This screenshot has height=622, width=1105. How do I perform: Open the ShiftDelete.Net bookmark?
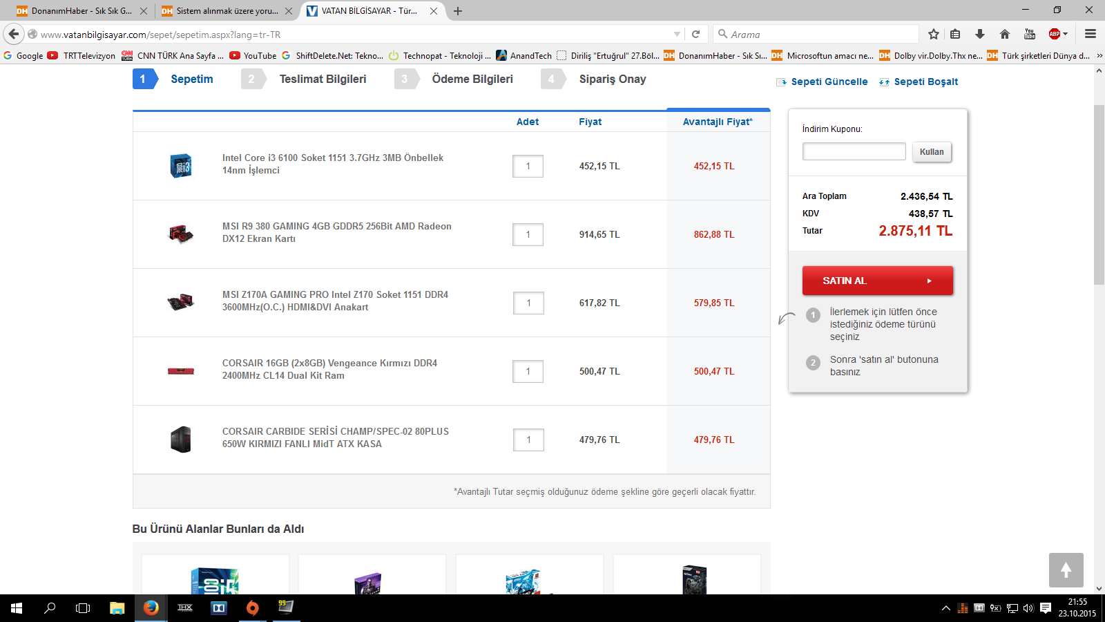tap(332, 56)
